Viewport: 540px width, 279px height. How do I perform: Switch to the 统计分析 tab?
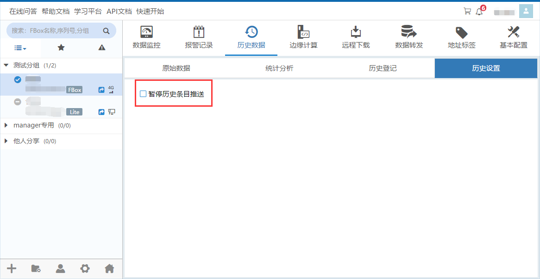coord(279,68)
